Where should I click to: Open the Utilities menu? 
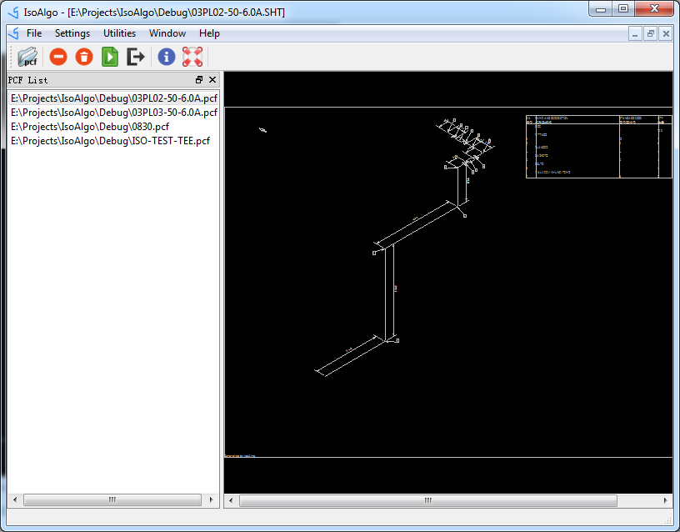[120, 33]
